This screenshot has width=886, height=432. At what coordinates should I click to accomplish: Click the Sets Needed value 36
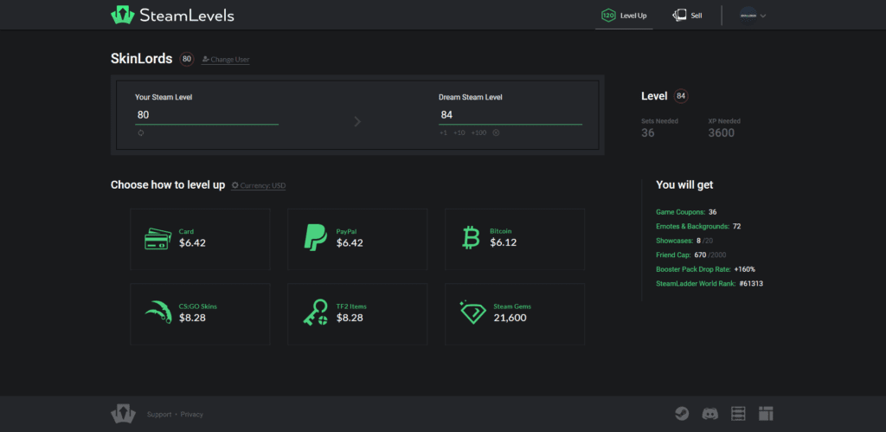(647, 133)
